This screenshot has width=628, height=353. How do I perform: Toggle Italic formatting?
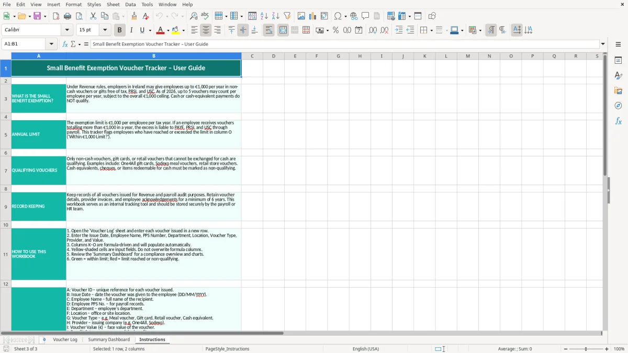pyautogui.click(x=131, y=30)
